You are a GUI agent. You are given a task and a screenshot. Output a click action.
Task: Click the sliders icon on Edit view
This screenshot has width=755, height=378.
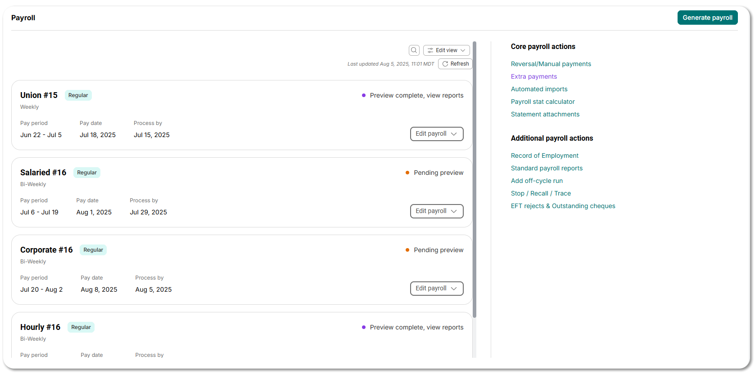coord(431,50)
